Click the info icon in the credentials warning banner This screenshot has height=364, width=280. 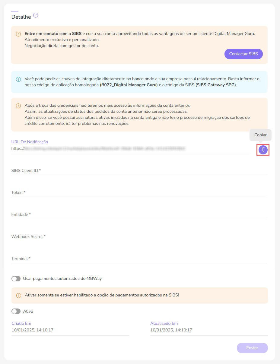pos(18,106)
